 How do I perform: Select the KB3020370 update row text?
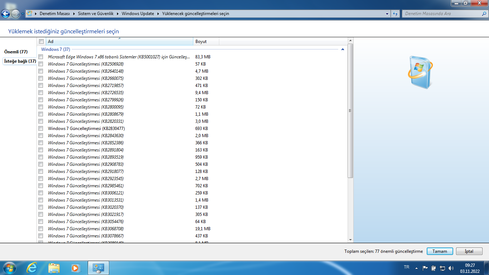[86, 207]
